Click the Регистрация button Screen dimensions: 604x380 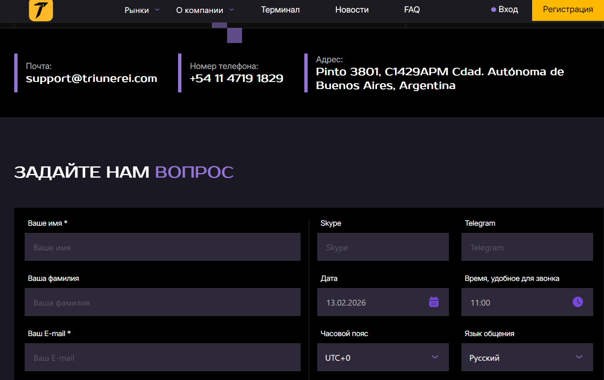568,10
